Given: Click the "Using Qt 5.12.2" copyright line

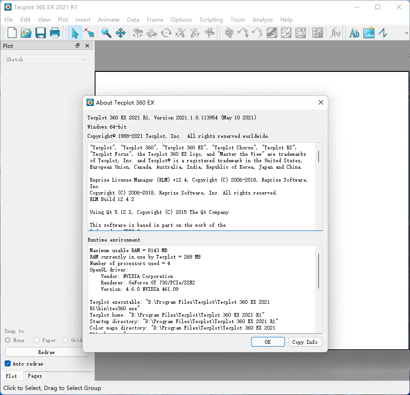Looking at the screenshot, I should tap(159, 212).
